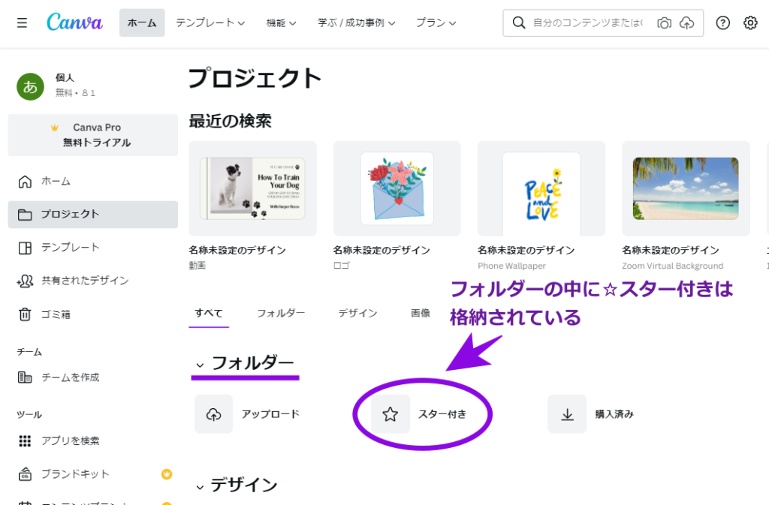Click the crown badge beside ブランドキット
The height and width of the screenshot is (505, 769).
pyautogui.click(x=167, y=474)
